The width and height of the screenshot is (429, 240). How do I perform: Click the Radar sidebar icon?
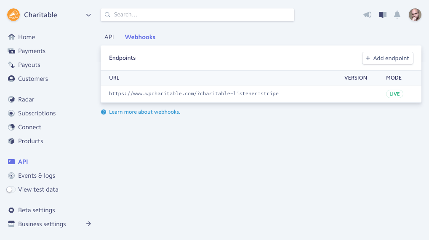11,99
